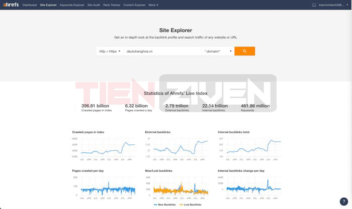
Task: Click the 22.54 trillion internal backlinks stat
Action: 215,108
